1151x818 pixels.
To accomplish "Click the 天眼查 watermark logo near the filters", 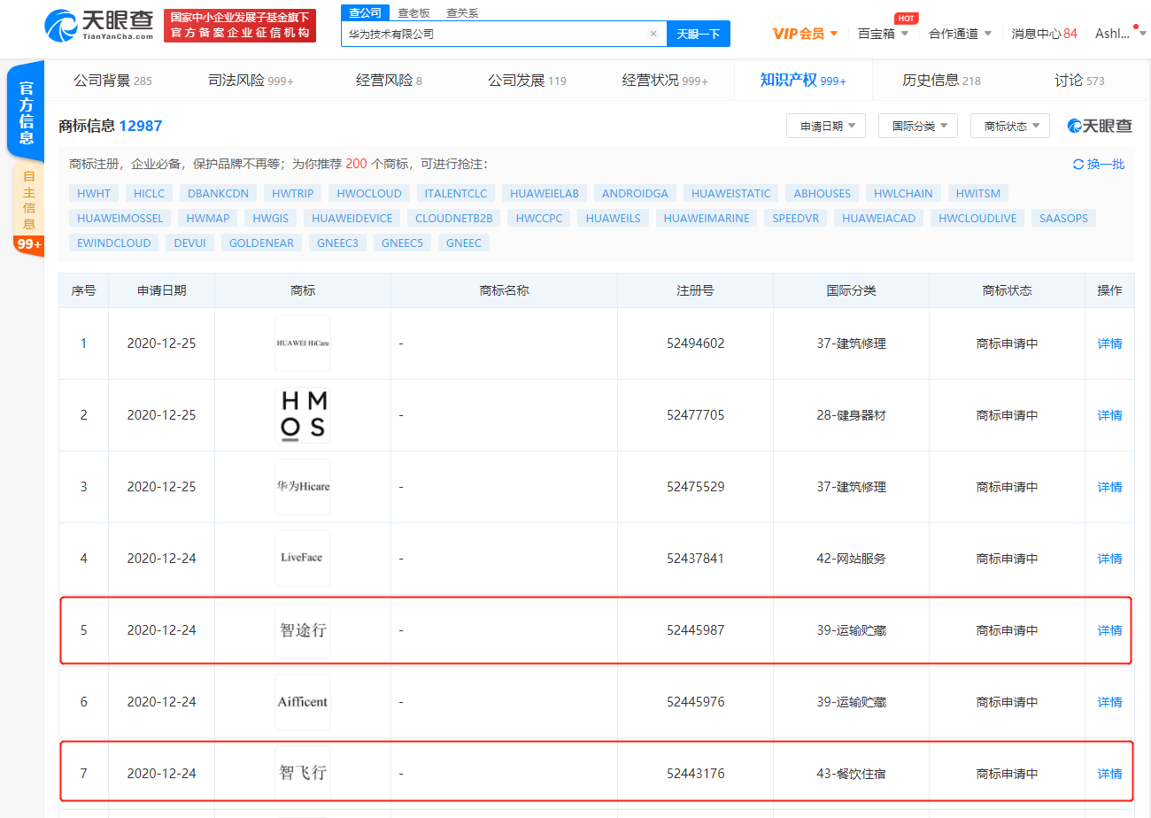I will coord(1099,126).
